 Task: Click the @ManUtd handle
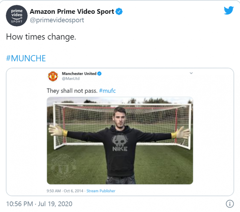pyautogui.click(x=70, y=79)
